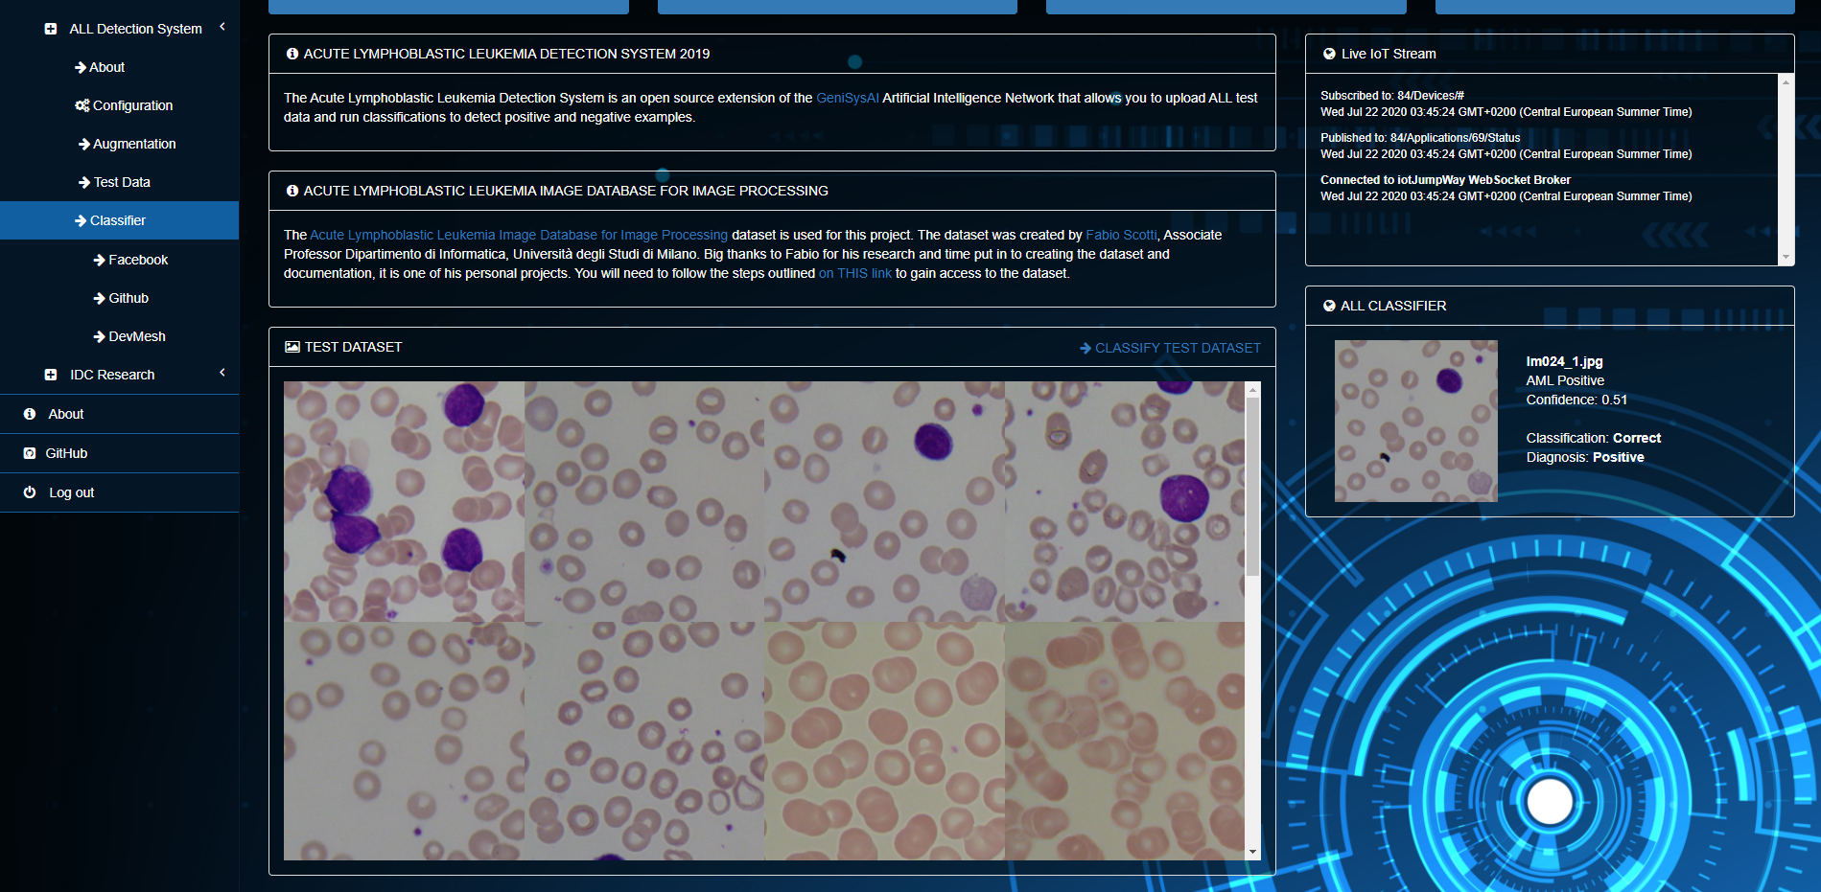
Task: Open the DevMesh link
Action: pos(137,336)
